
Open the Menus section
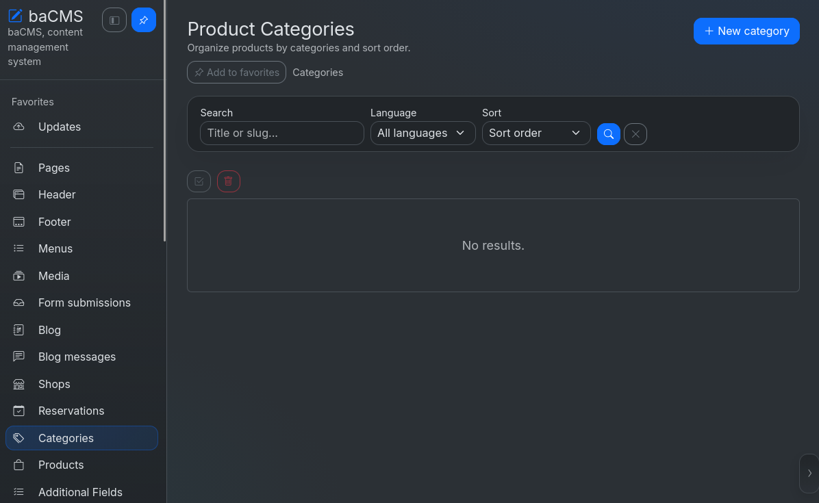point(55,249)
